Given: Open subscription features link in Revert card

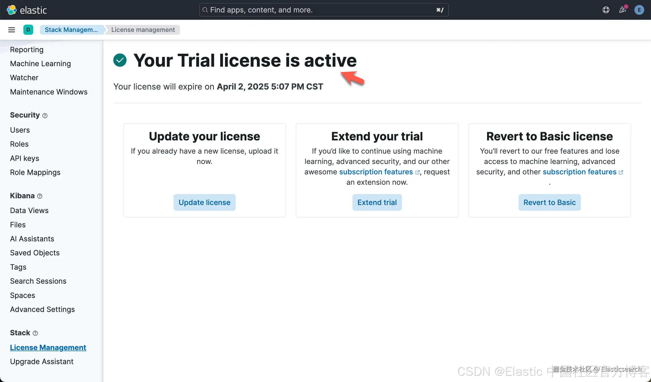Looking at the screenshot, I should (580, 172).
